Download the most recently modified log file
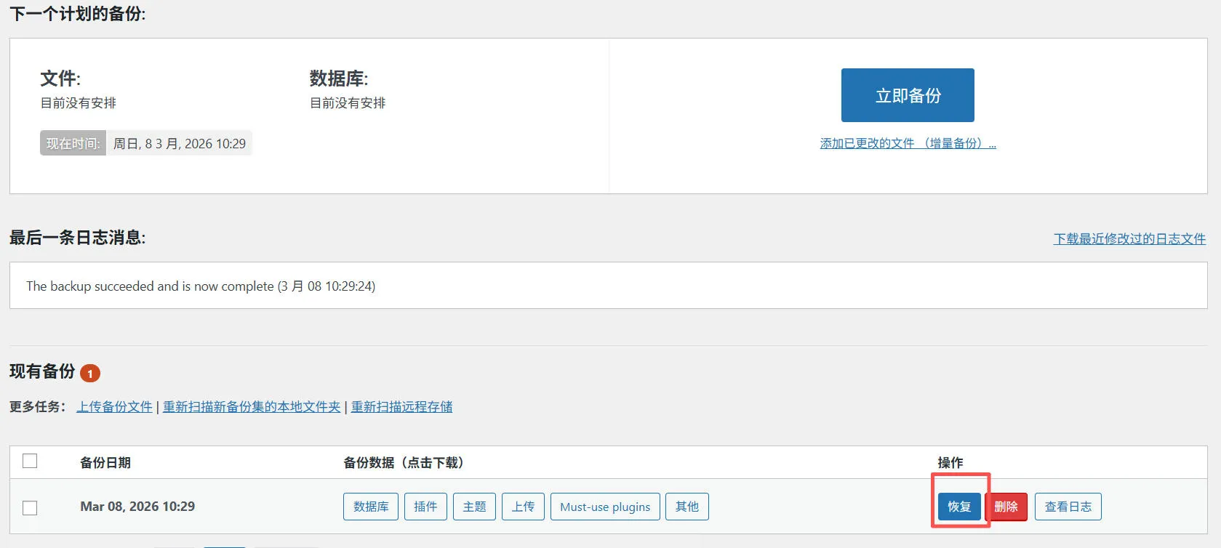This screenshot has height=548, width=1221. (1129, 238)
